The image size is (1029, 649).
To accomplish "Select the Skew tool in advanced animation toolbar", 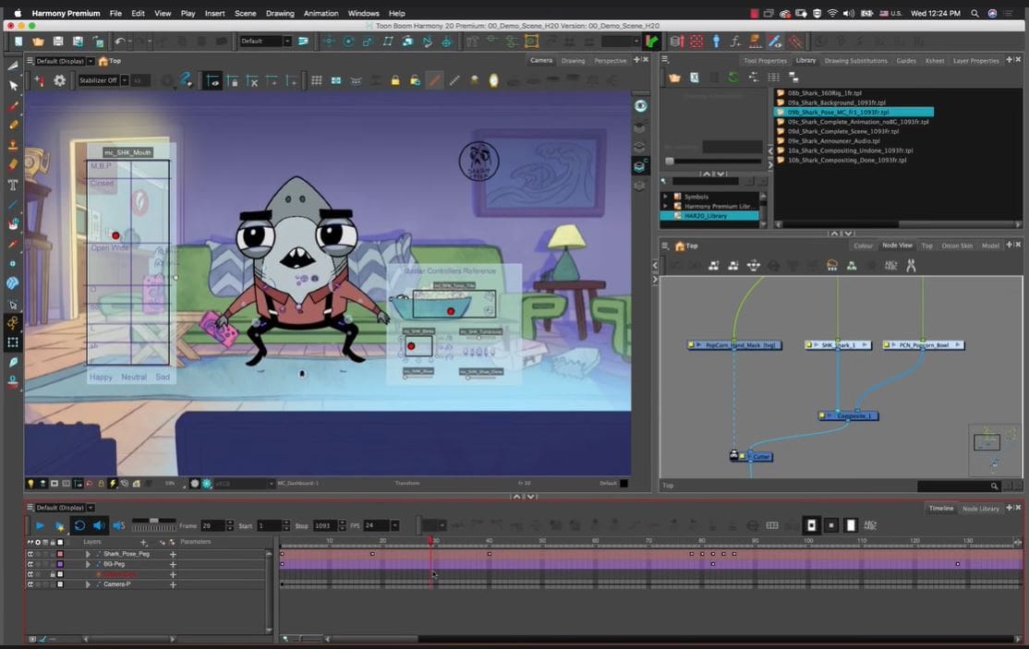I will (x=388, y=42).
